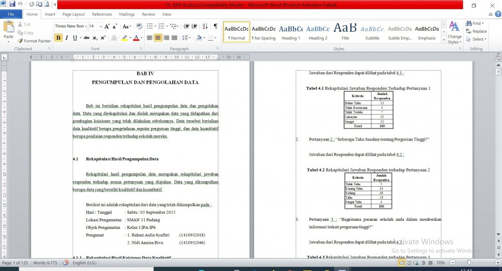
Task: Click the Replace command
Action: (x=476, y=31)
